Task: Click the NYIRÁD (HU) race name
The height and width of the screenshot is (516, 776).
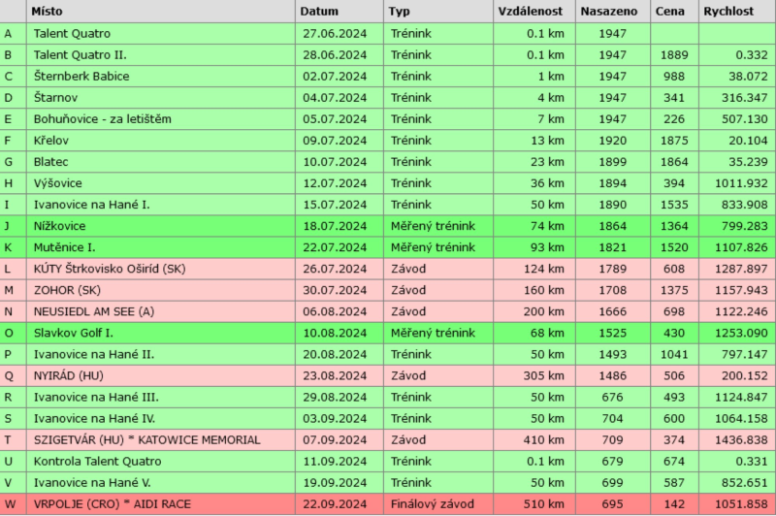Action: tap(73, 375)
